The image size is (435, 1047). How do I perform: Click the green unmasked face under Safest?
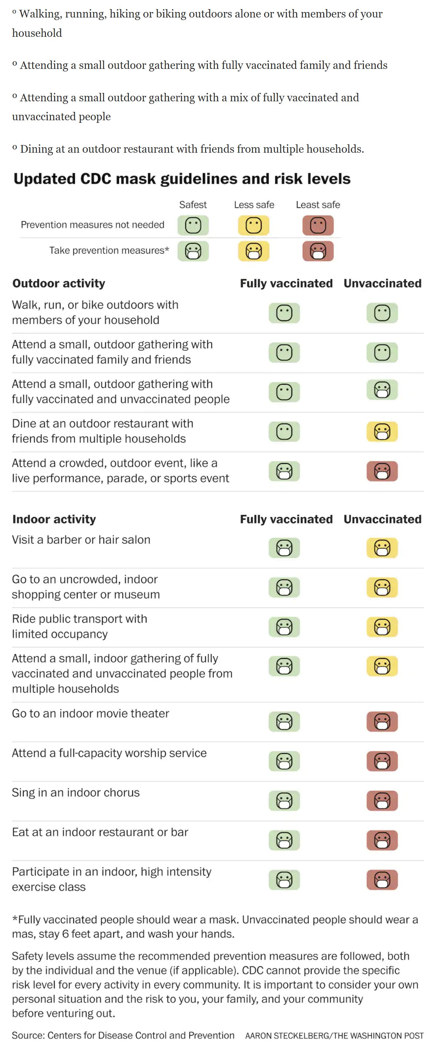193,225
